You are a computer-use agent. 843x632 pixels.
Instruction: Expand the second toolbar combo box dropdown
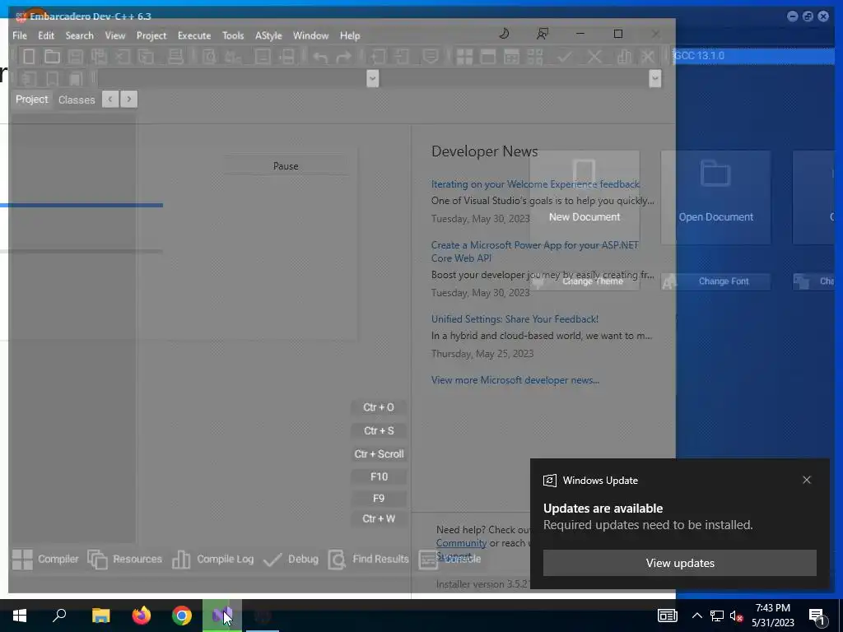point(654,78)
